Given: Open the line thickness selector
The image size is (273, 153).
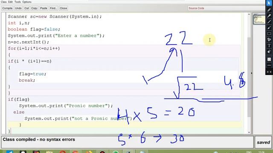Looking at the screenshot, I should click(269, 65).
